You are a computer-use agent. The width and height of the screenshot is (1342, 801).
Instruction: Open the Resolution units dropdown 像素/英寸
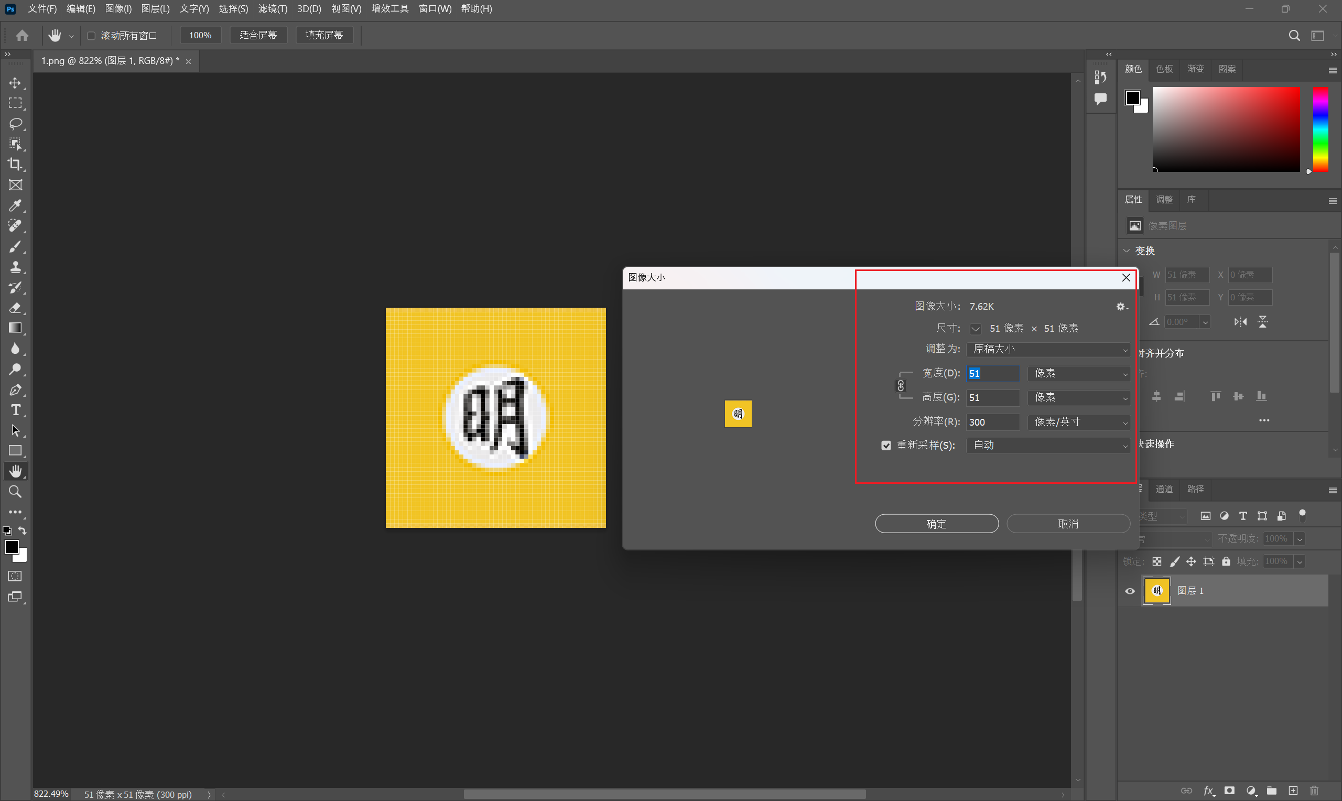click(1079, 422)
